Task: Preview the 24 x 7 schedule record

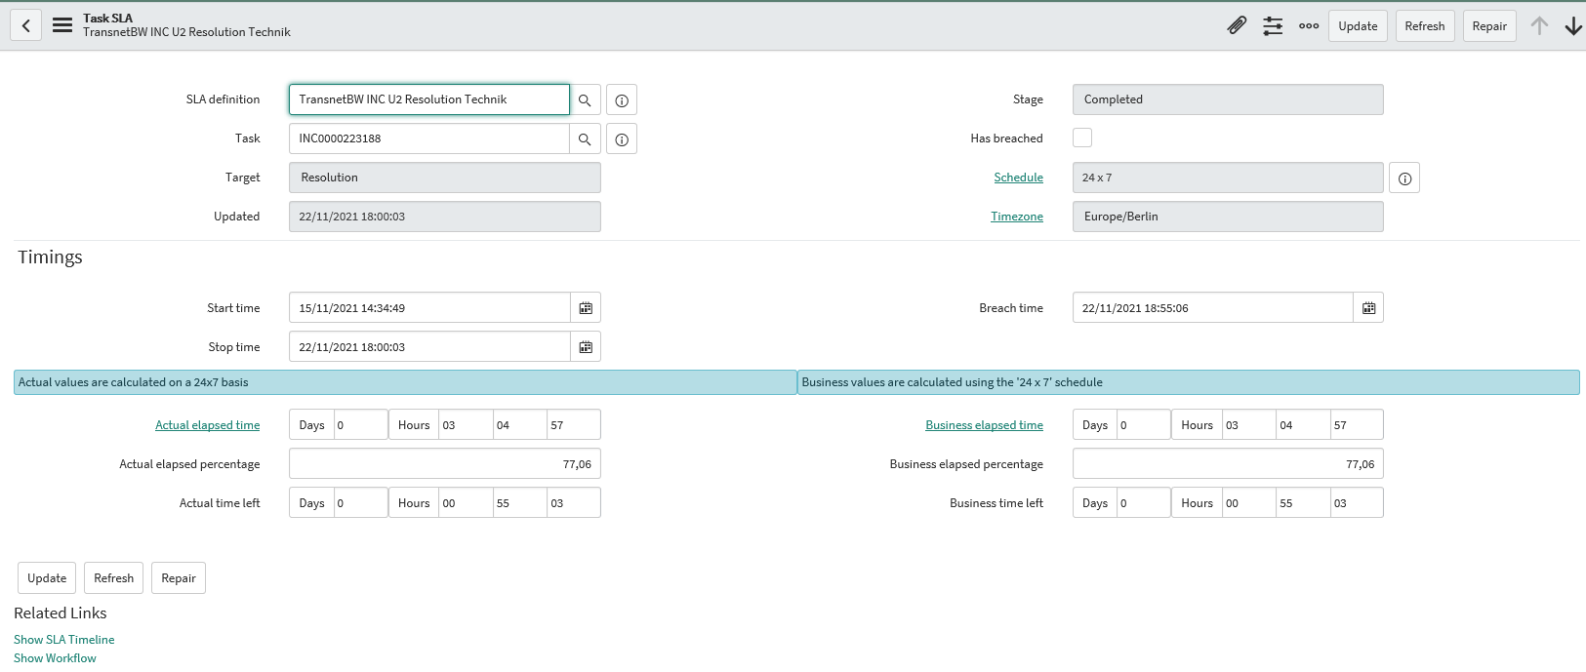Action: click(1404, 178)
